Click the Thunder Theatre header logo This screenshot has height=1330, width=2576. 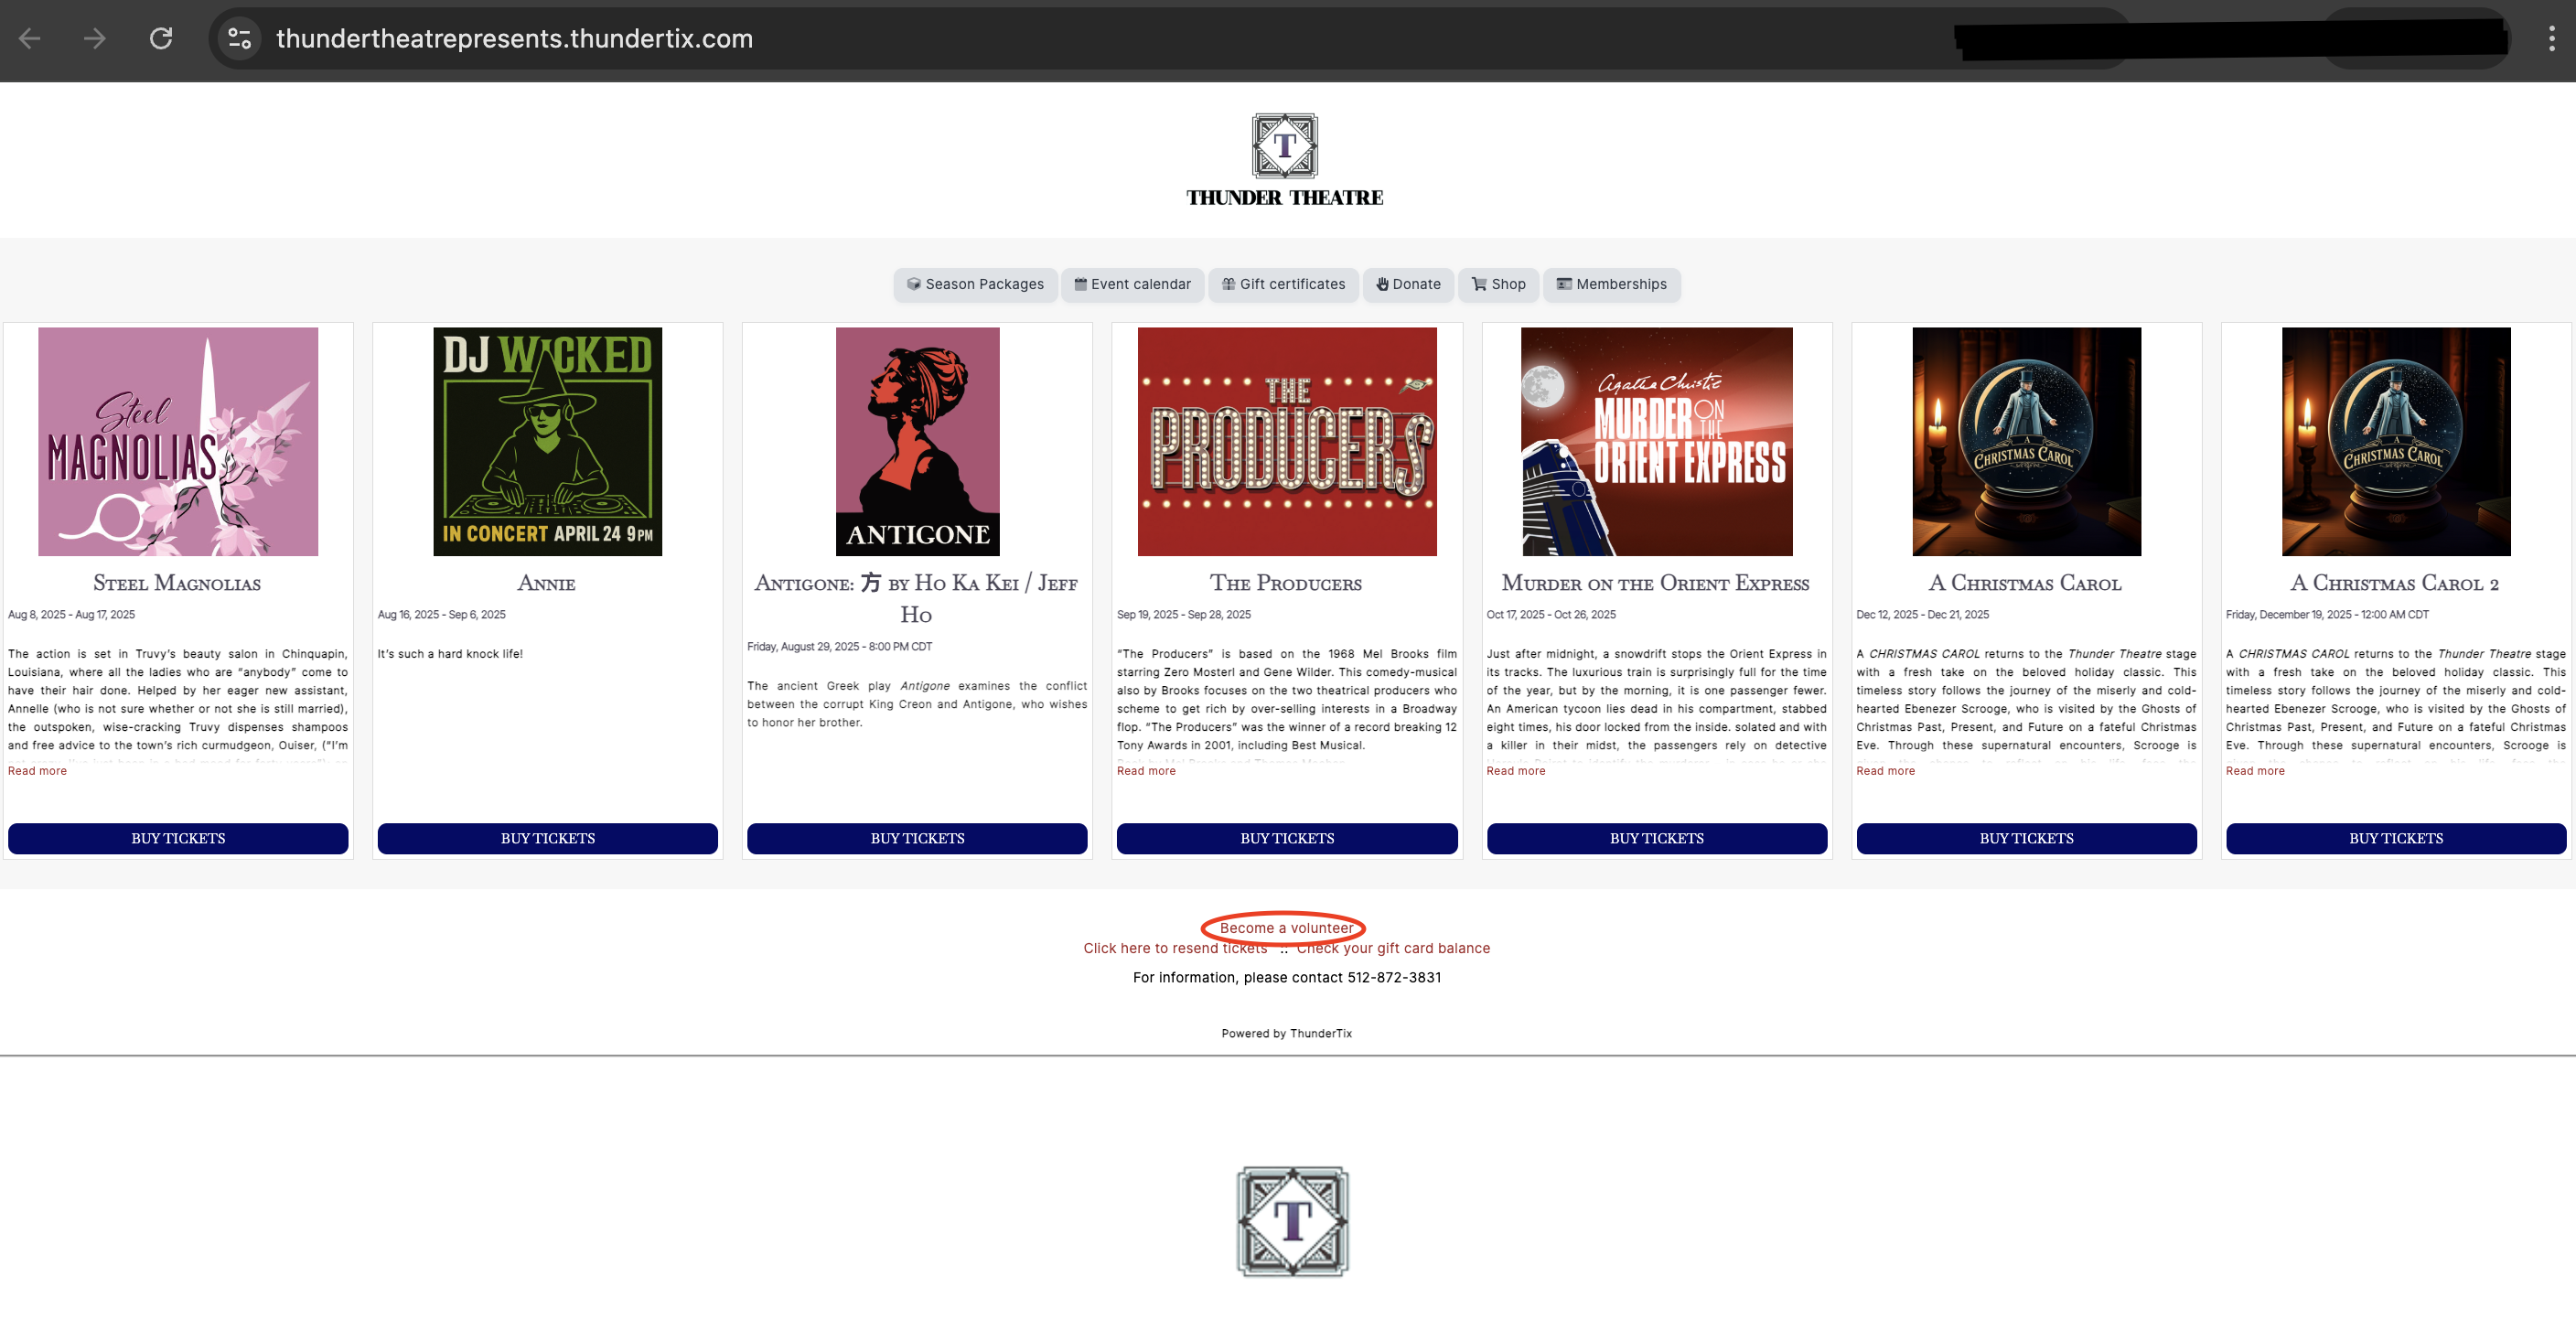tap(1284, 160)
